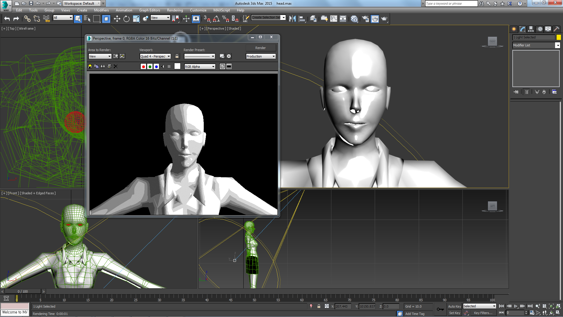Screen dimensions: 563x317
Task: Click Render button in frame window
Action: click(261, 48)
